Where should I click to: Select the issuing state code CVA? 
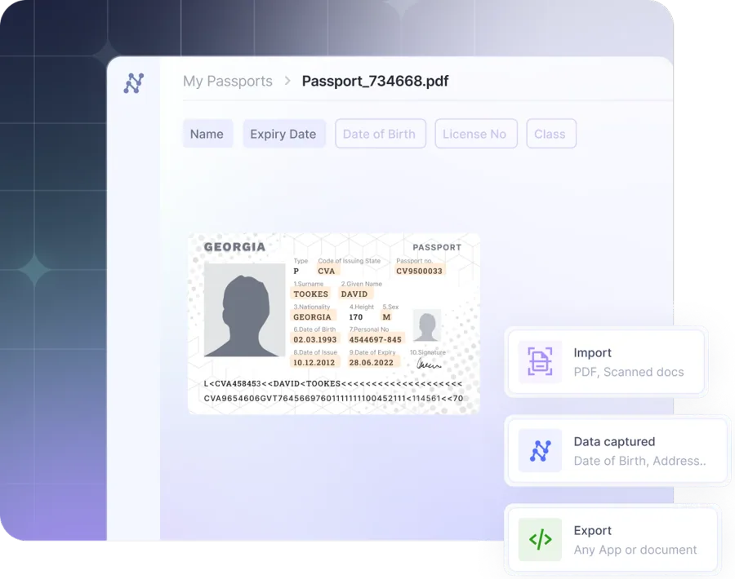point(326,271)
